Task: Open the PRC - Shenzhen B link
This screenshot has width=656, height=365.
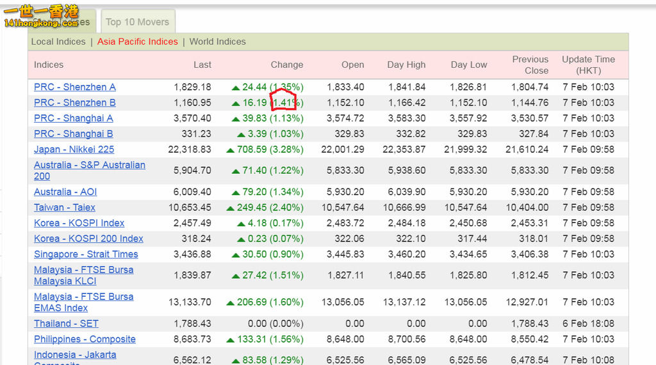Action: 75,102
